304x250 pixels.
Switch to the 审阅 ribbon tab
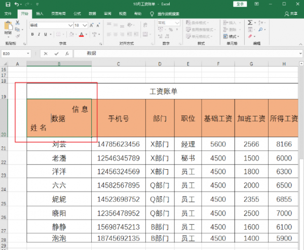click(107, 14)
